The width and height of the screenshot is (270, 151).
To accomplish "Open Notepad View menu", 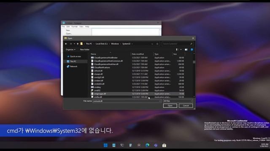I will click(81, 26).
